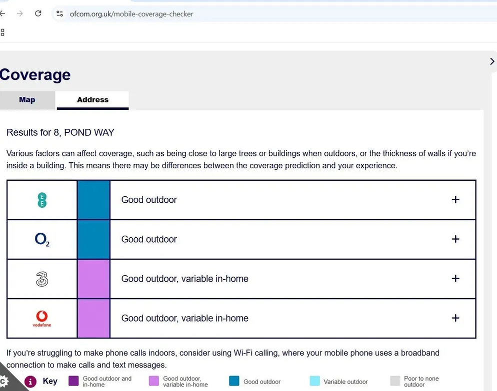Switch to the Map tab
This screenshot has width=497, height=391.
[x=27, y=100]
